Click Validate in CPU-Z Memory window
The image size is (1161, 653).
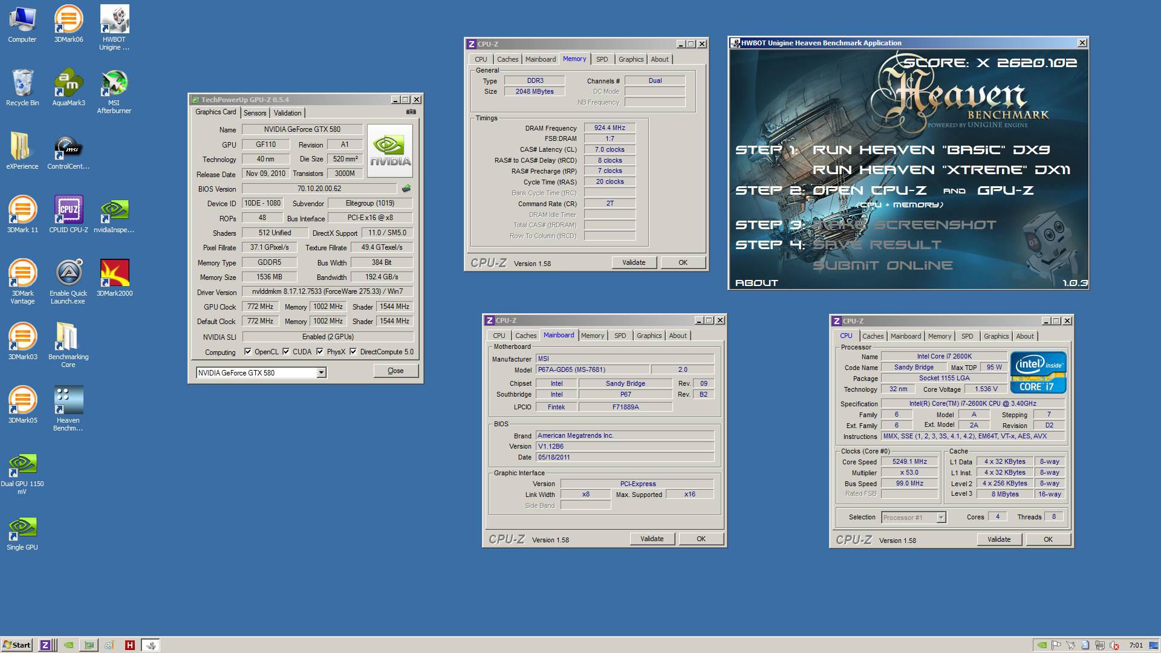(x=634, y=262)
